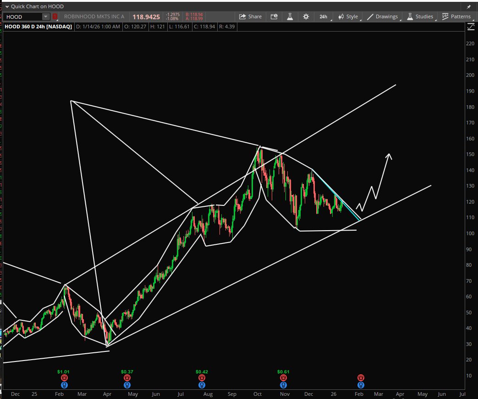Screen dimensions: 478x399
Task: Click the beaker icon left of the settings gear
Action: [290, 16]
